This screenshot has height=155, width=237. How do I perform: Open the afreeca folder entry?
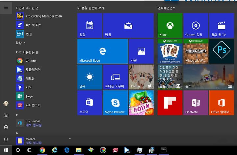tap(44, 141)
